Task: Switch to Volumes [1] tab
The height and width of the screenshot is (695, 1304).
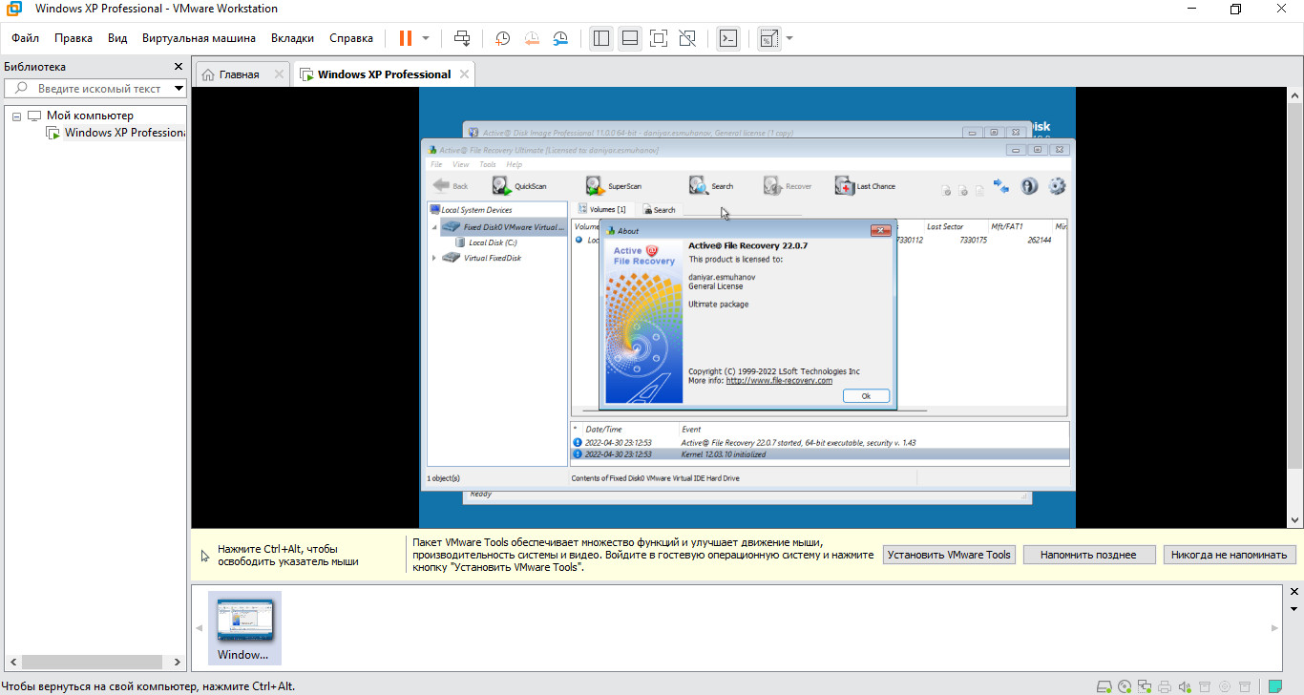Action: 601,209
